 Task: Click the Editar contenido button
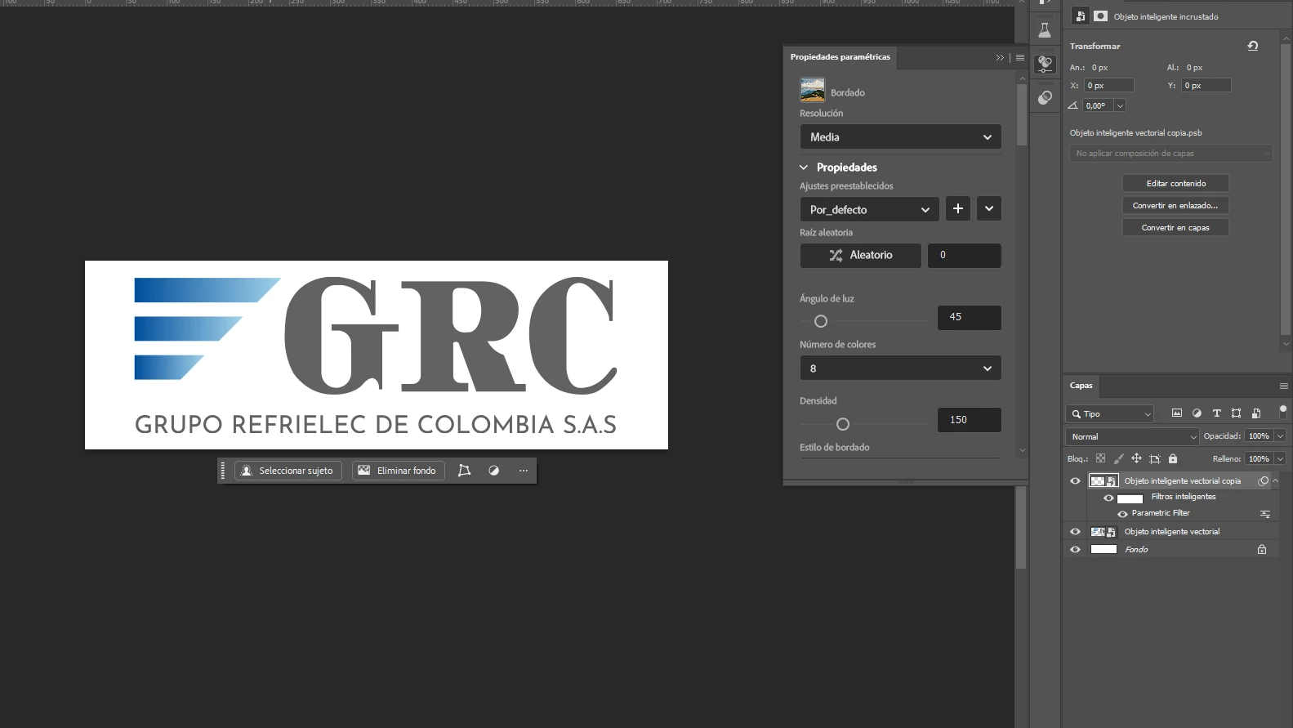pos(1175,184)
